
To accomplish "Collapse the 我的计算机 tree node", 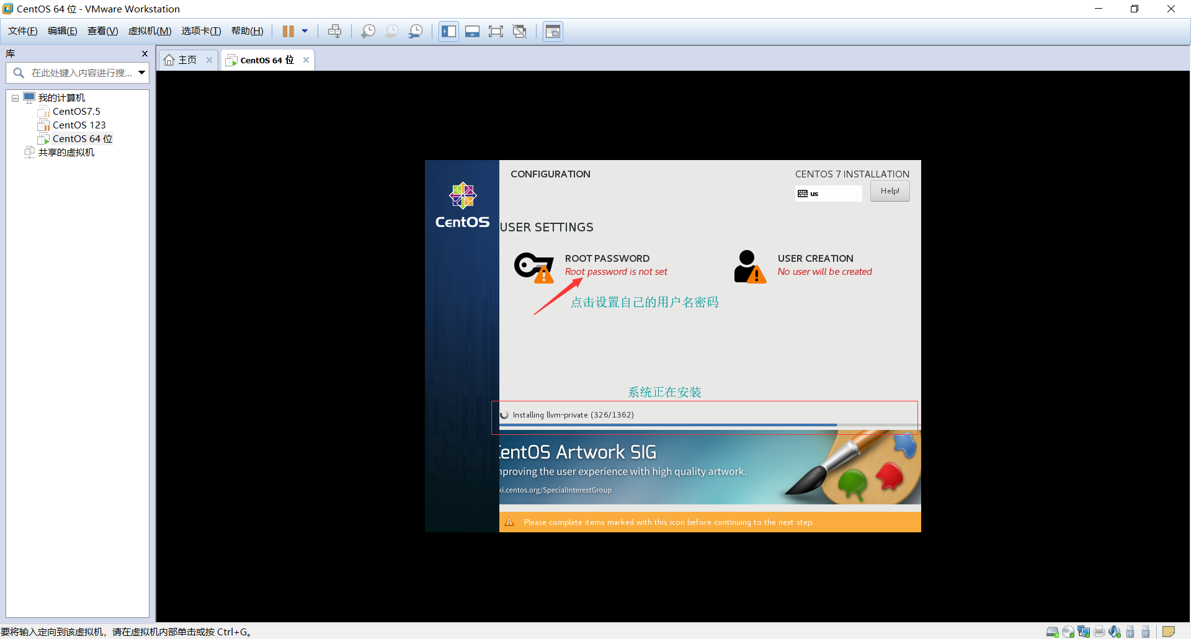I will 15,98.
